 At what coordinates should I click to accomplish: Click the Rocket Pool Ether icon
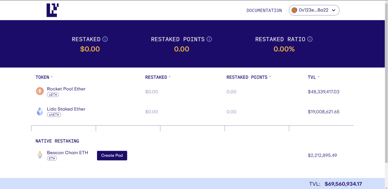pos(40,91)
